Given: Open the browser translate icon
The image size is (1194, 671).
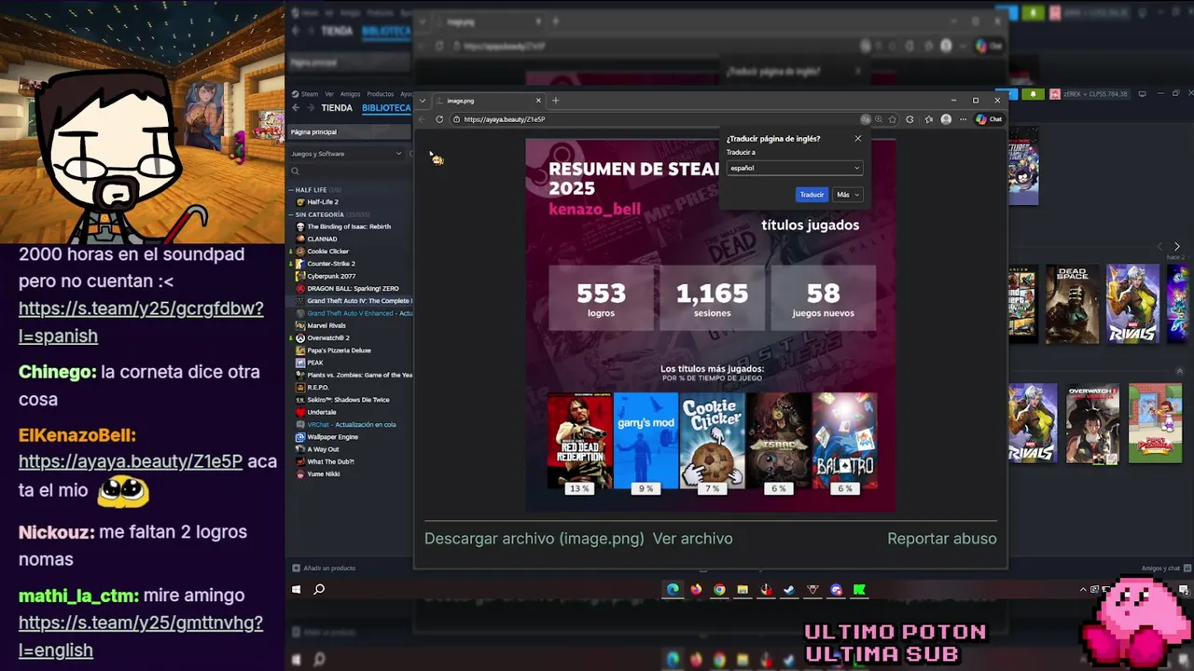Looking at the screenshot, I should click(x=866, y=119).
